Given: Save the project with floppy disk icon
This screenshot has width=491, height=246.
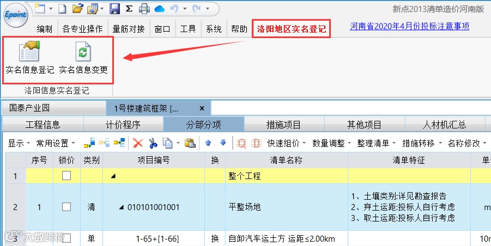Looking at the screenshot, I should pos(115,9).
